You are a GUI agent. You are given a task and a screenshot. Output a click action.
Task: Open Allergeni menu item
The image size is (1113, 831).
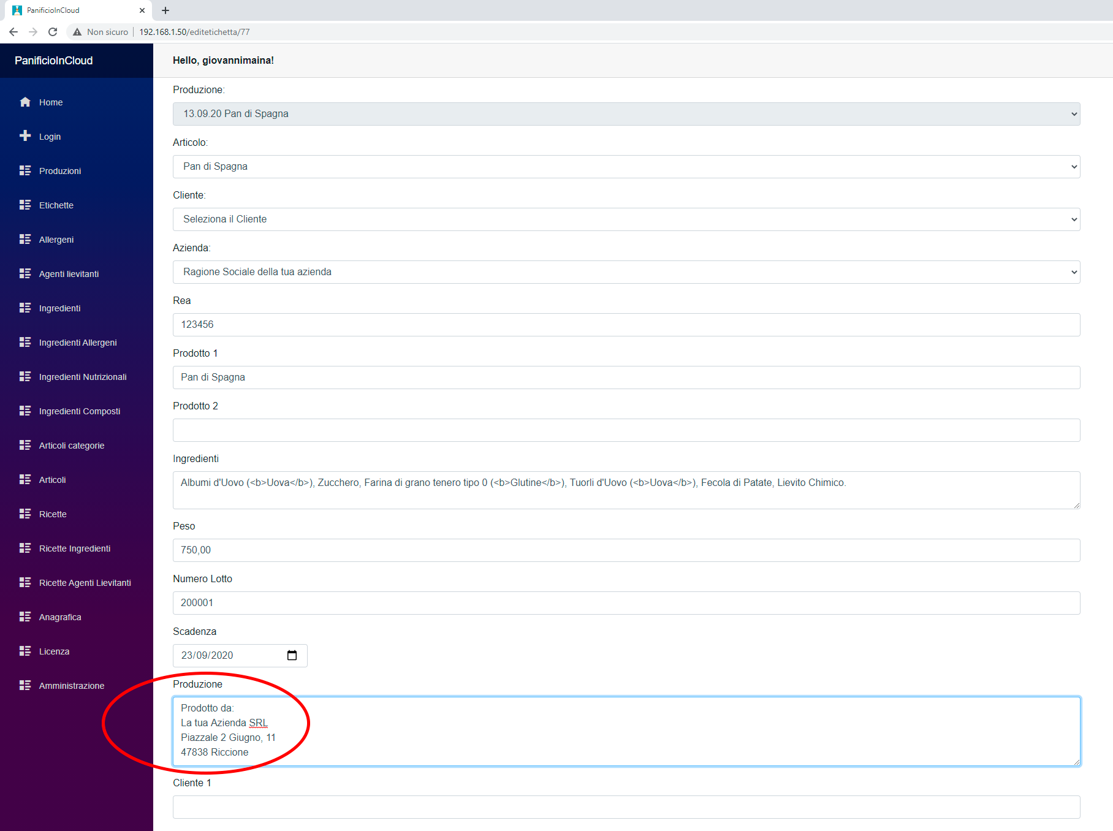pyautogui.click(x=56, y=240)
